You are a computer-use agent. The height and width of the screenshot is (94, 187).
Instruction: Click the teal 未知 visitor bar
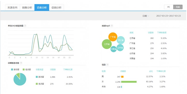click(x=122, y=87)
